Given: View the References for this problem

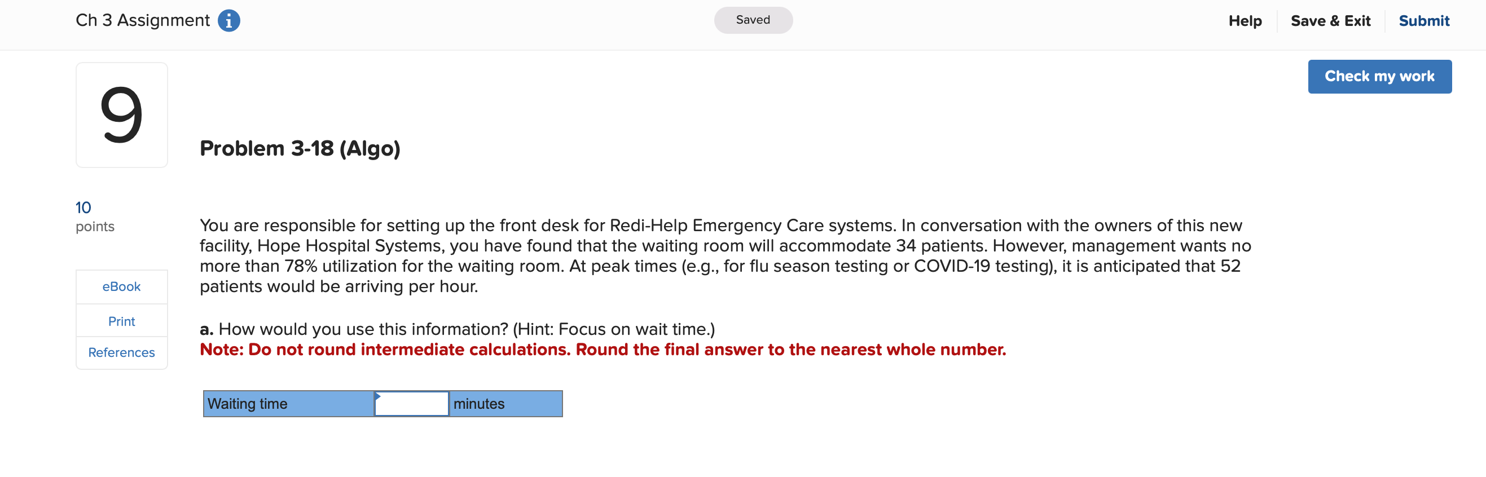Looking at the screenshot, I should [121, 352].
